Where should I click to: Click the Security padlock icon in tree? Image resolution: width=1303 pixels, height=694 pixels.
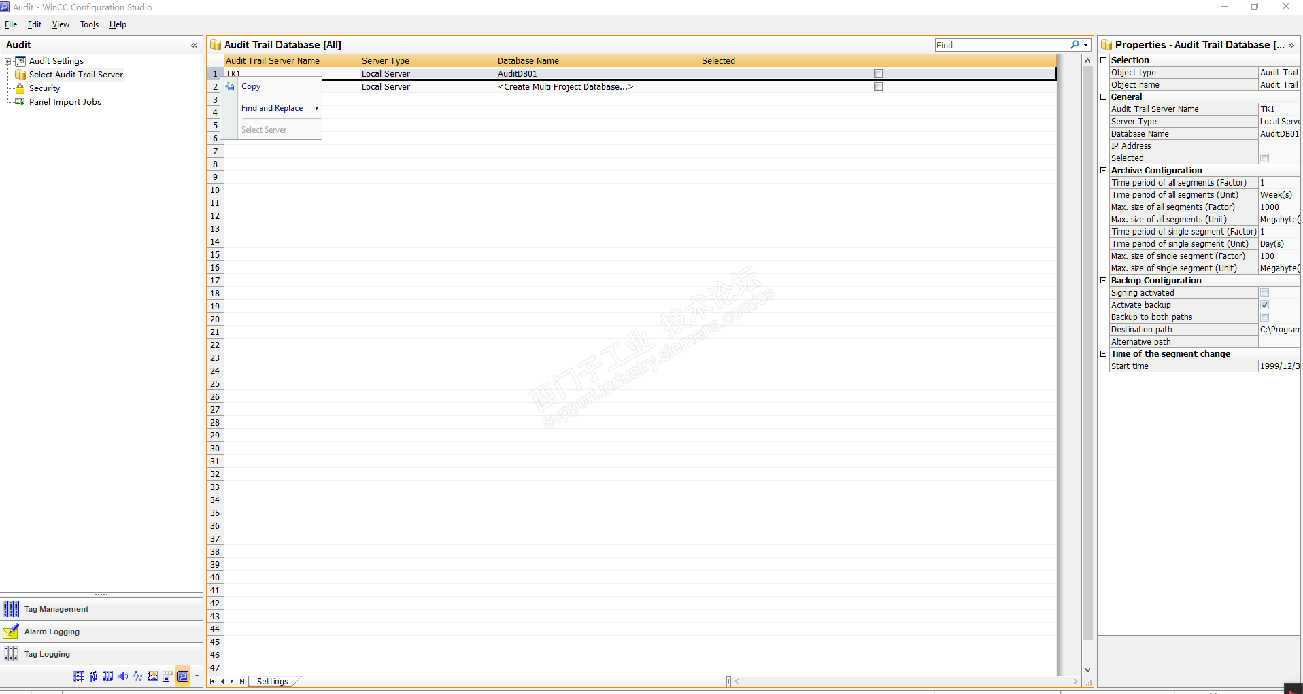(x=20, y=88)
